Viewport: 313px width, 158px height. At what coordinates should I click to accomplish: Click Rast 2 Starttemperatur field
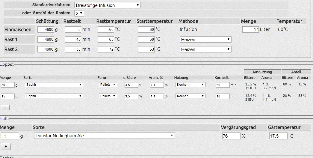(x=146, y=49)
